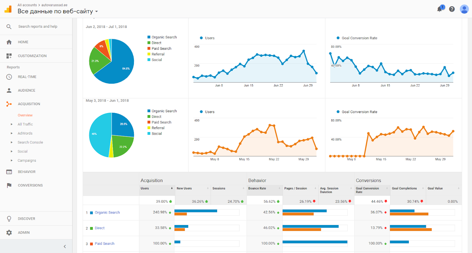Open the help question mark icon
This screenshot has height=253, width=472.
point(452,9)
